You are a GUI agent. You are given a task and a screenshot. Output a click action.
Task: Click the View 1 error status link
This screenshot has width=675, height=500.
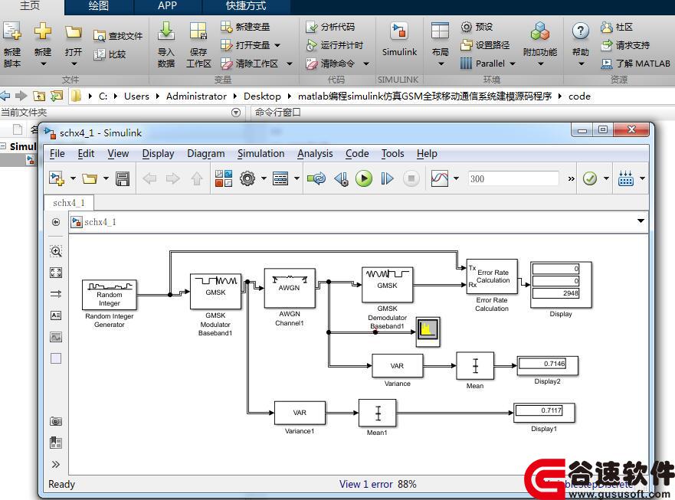(366, 484)
